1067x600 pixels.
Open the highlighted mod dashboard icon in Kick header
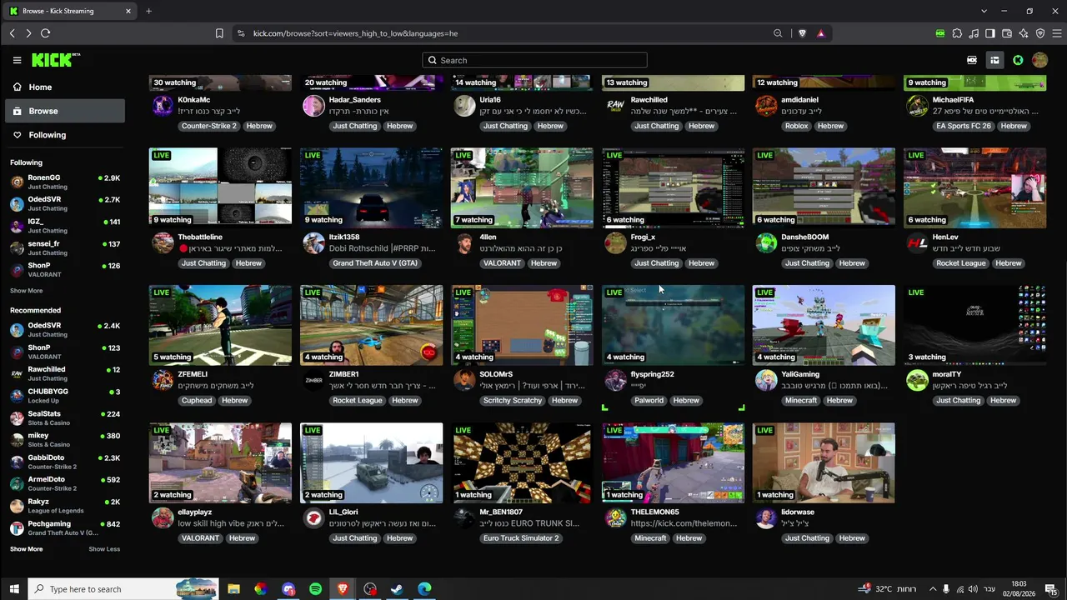coord(994,60)
